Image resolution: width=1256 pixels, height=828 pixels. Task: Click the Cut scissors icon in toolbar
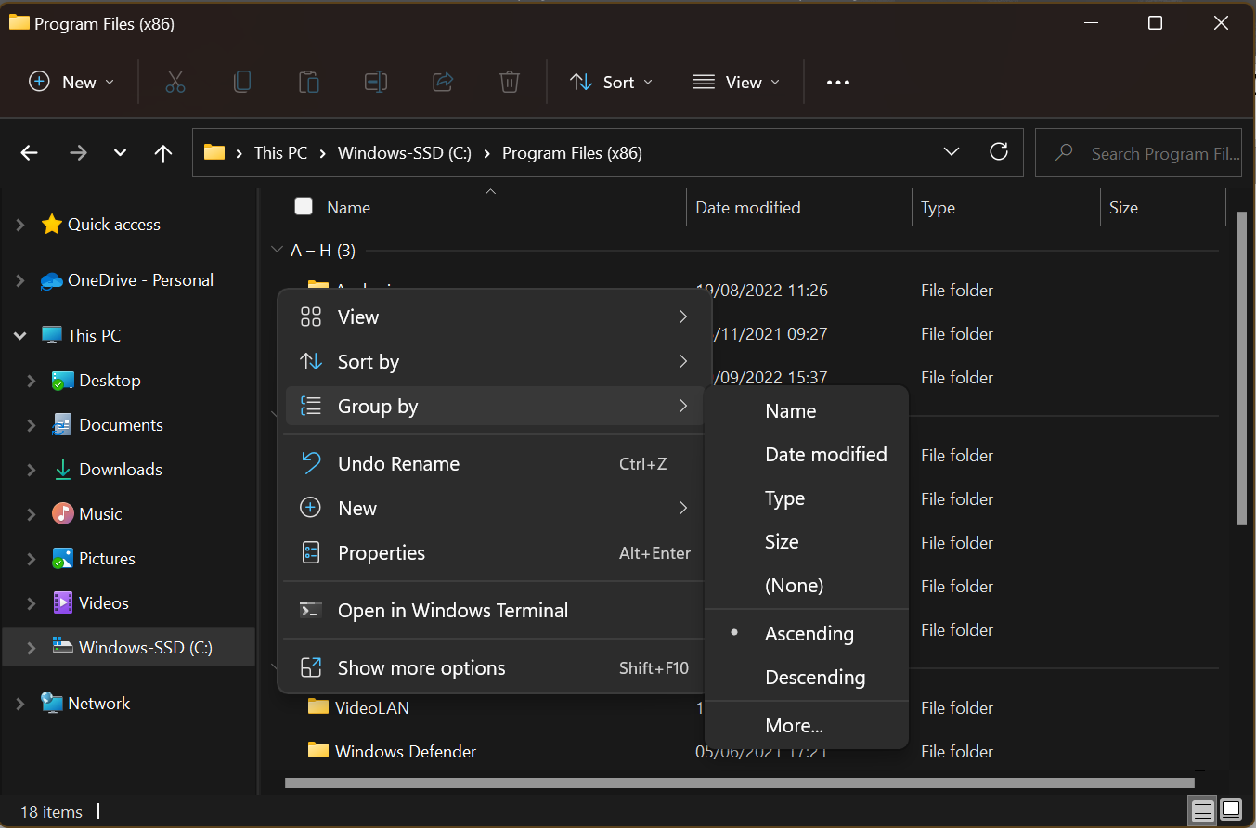pyautogui.click(x=175, y=82)
